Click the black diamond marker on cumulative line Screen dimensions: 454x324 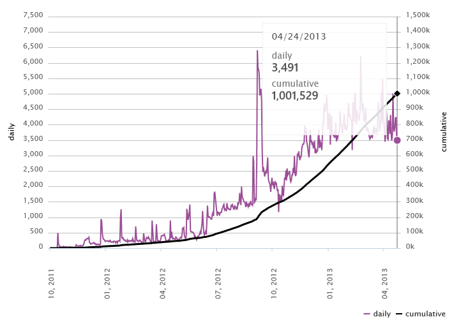point(397,94)
